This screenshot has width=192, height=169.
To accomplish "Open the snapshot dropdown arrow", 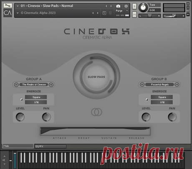I will (x=18, y=13).
